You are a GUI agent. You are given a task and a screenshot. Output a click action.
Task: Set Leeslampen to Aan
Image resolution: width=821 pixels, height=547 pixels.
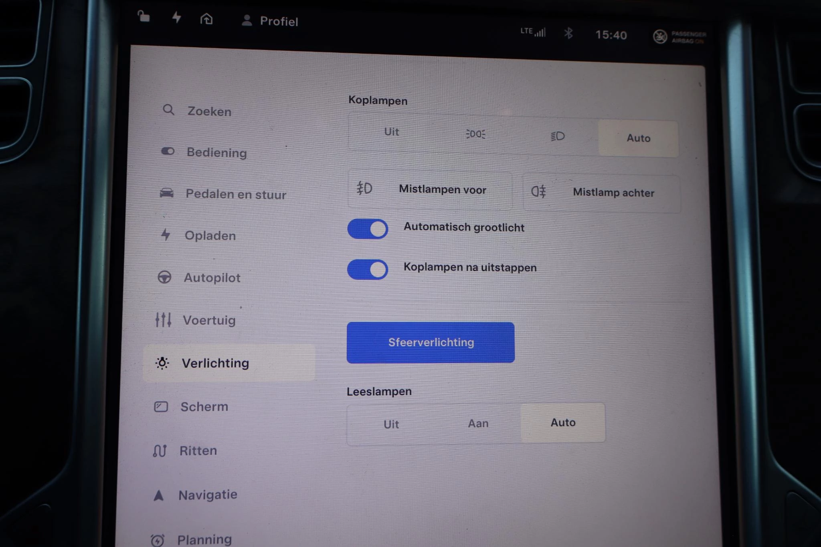(x=478, y=423)
